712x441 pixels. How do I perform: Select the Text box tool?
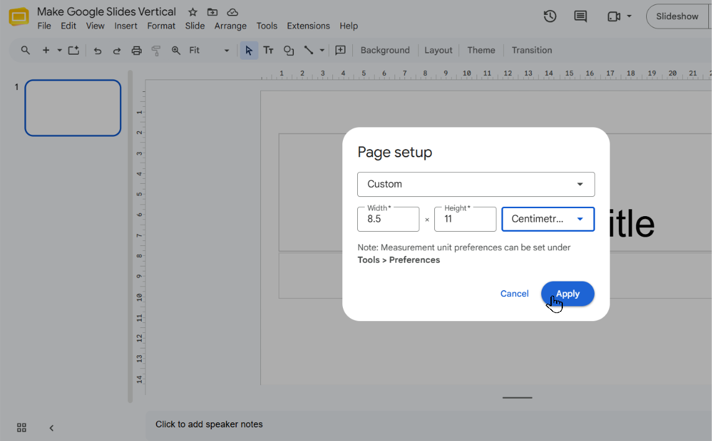coord(268,50)
